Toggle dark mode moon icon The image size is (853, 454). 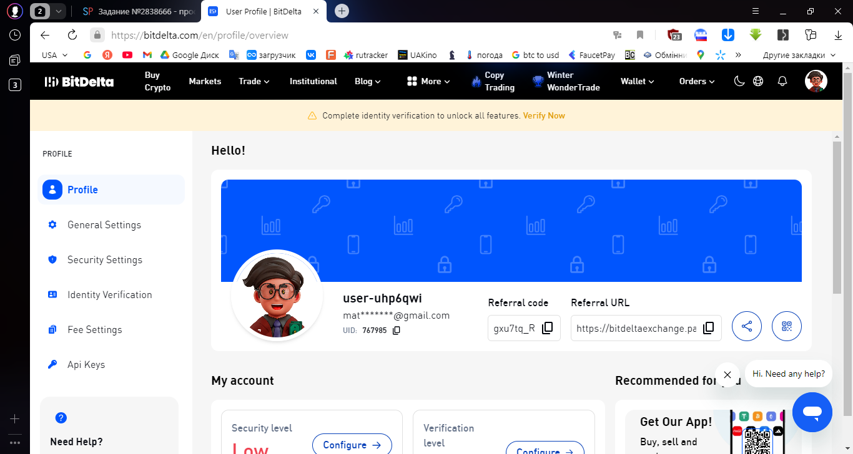tap(739, 81)
